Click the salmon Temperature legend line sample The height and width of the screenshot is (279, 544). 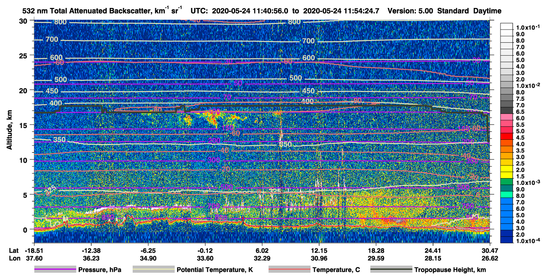[x=289, y=270]
